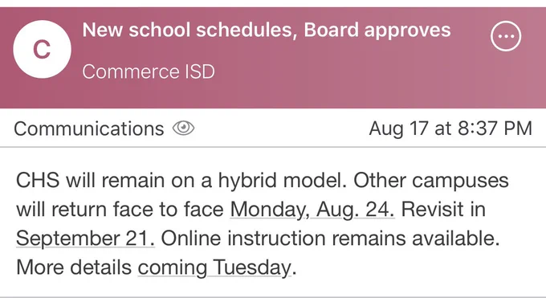
Task: Click the "Aug 17 at 8:37 PM" timestamp
Action: pos(450,128)
